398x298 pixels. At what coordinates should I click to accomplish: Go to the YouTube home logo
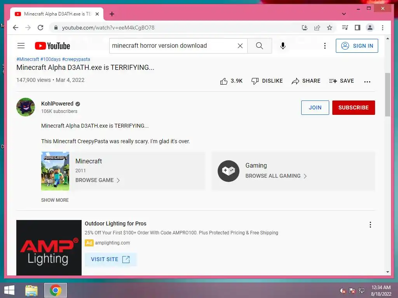tap(52, 46)
